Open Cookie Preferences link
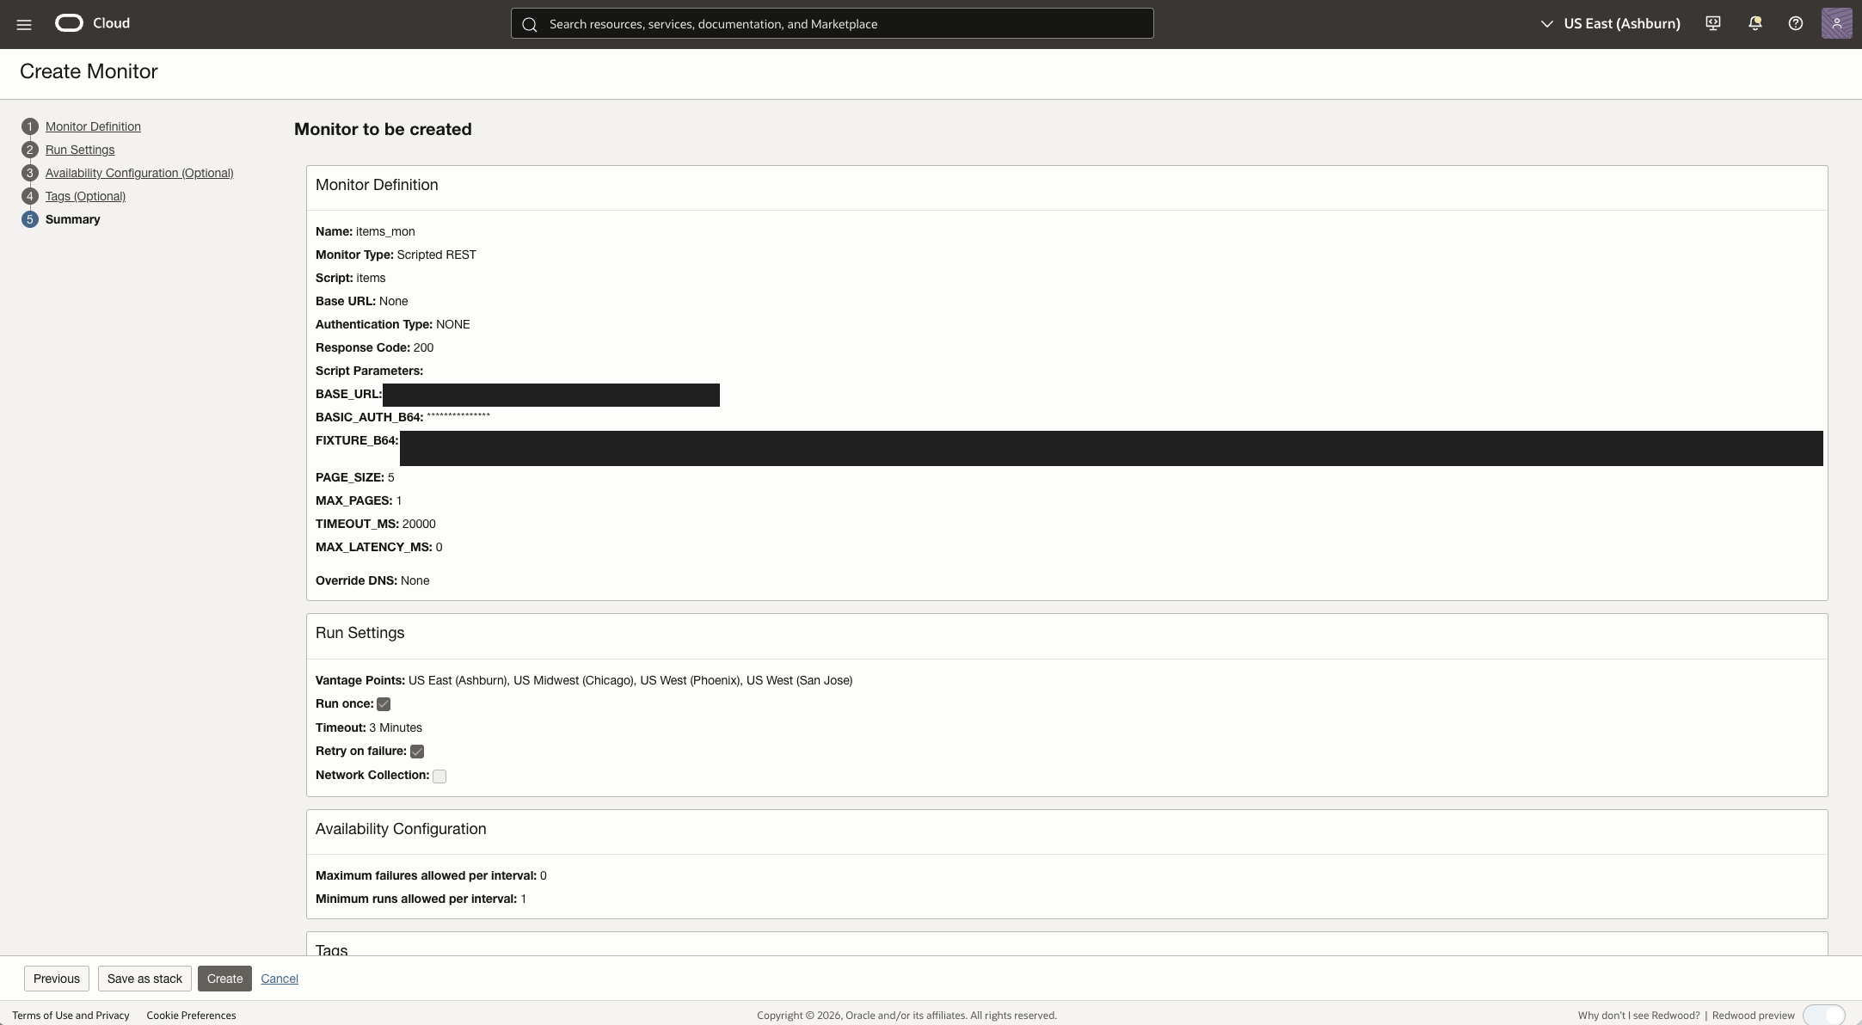 coord(191,1016)
